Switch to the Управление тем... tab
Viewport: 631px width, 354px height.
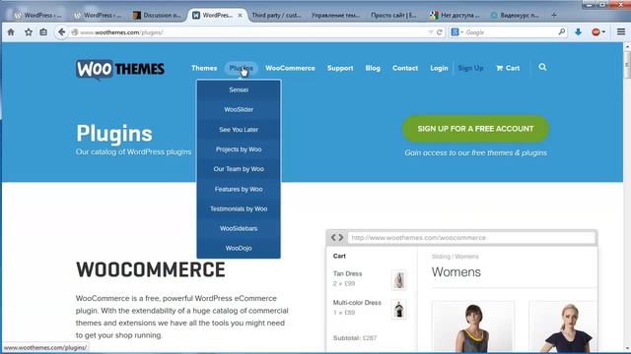pyautogui.click(x=335, y=16)
